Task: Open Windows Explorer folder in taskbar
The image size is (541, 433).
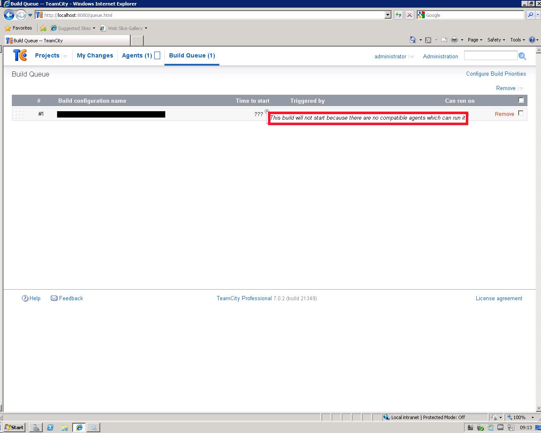Action: coord(65,428)
